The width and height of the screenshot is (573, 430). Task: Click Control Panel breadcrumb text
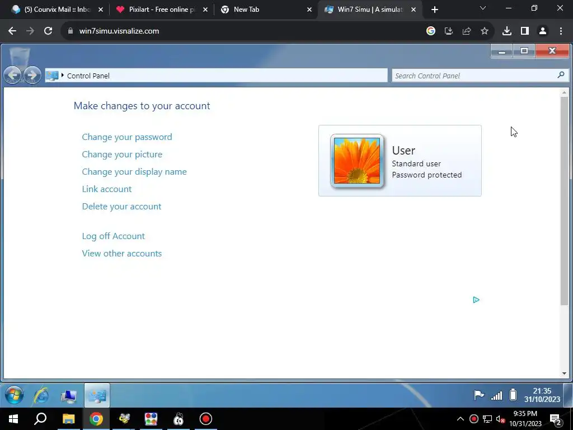pyautogui.click(x=88, y=76)
